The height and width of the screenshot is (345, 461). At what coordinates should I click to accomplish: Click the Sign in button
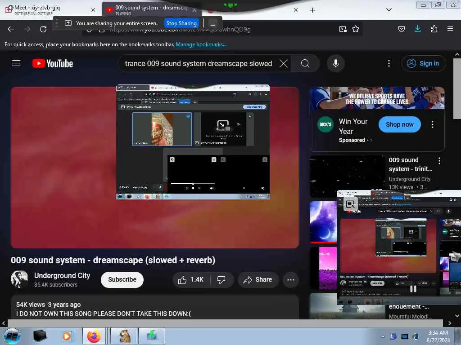[x=424, y=63]
